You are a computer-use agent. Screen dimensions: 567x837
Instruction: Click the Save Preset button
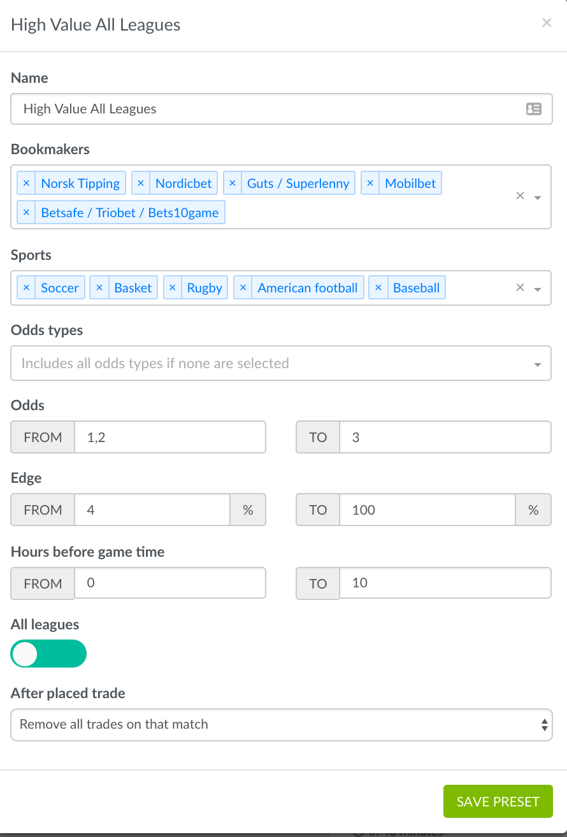[x=498, y=801]
